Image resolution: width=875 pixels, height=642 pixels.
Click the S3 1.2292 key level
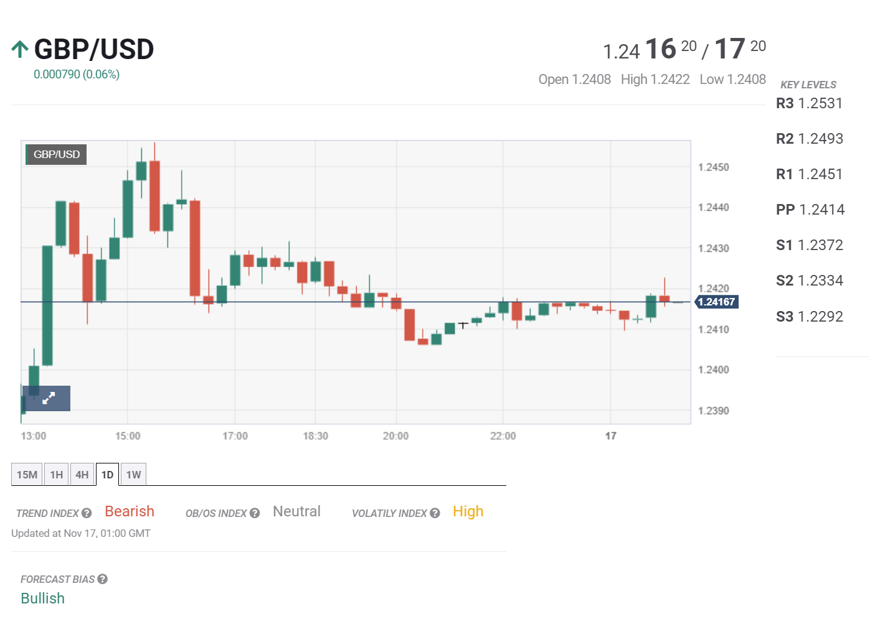point(810,317)
